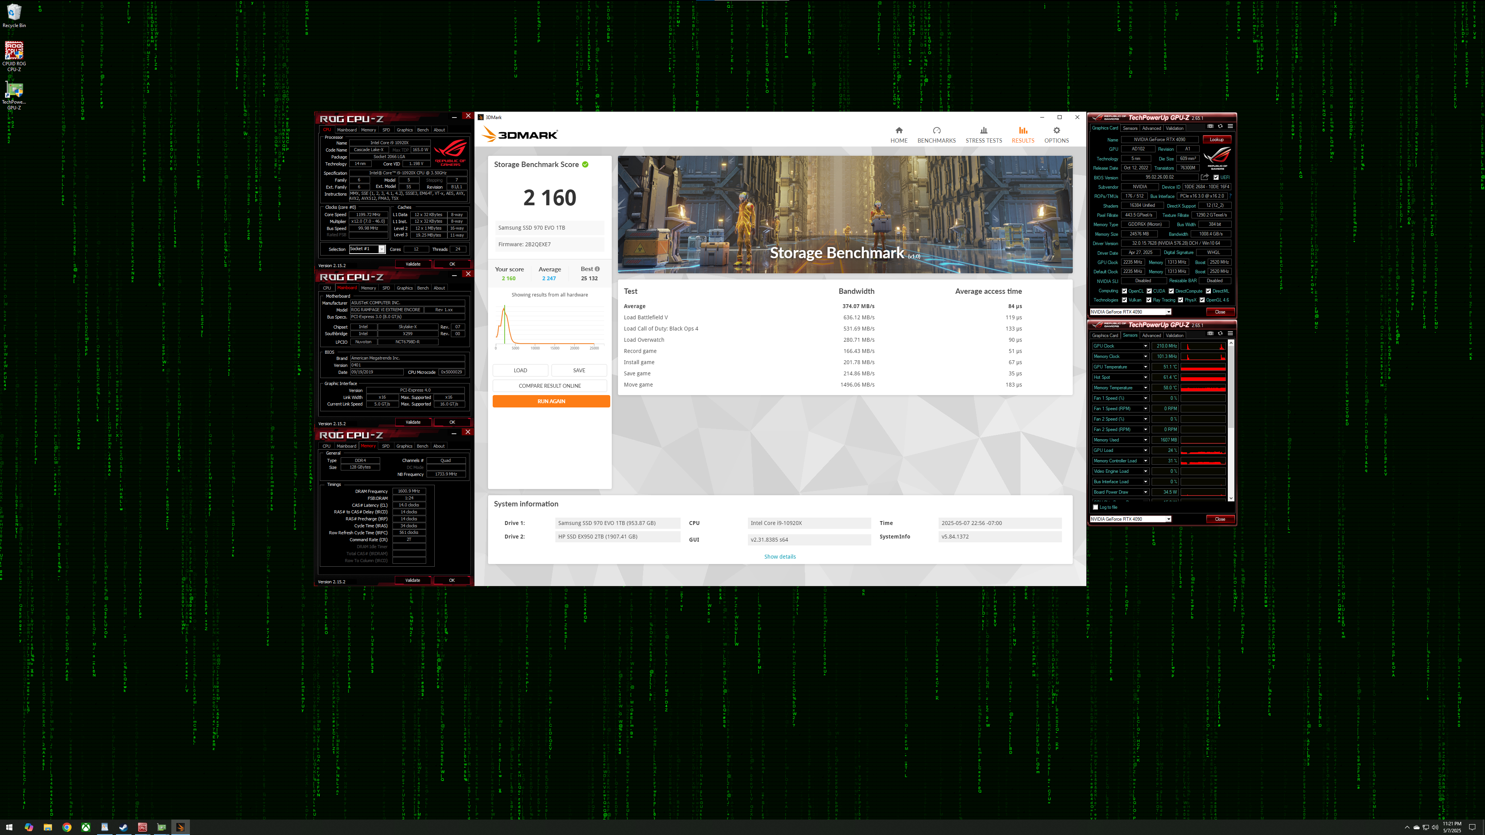Screen dimensions: 1485x835
Task: Open the Show details link
Action: (x=780, y=557)
